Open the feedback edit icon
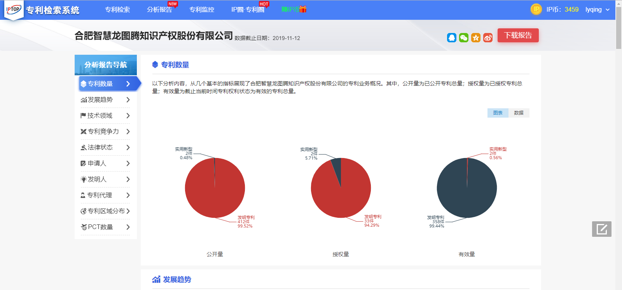Screen dimensions: 622x290 coord(601,229)
